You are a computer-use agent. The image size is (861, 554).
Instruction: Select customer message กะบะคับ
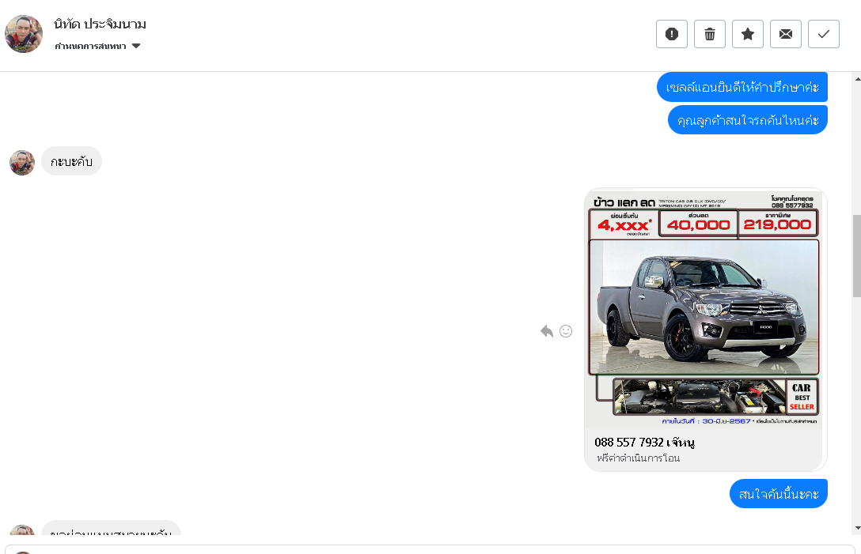click(71, 161)
